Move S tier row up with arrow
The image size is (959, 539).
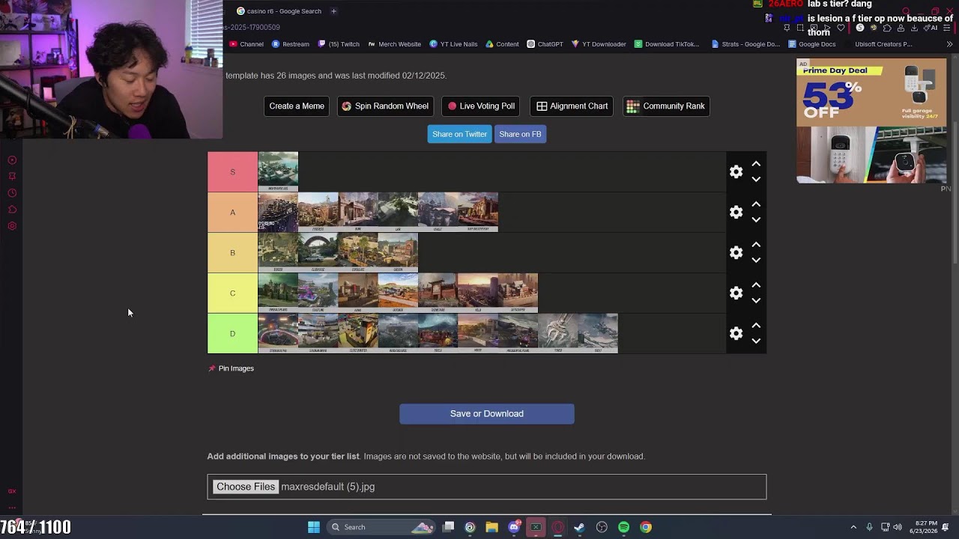(x=756, y=164)
